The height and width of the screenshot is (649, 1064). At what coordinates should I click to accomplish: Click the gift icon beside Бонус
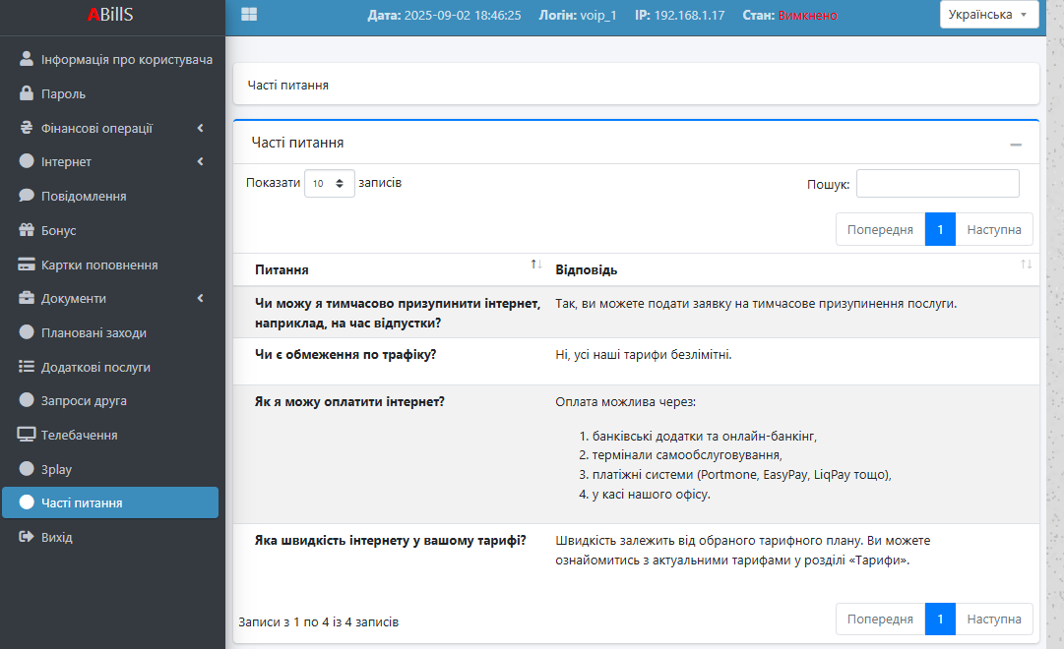click(x=27, y=230)
